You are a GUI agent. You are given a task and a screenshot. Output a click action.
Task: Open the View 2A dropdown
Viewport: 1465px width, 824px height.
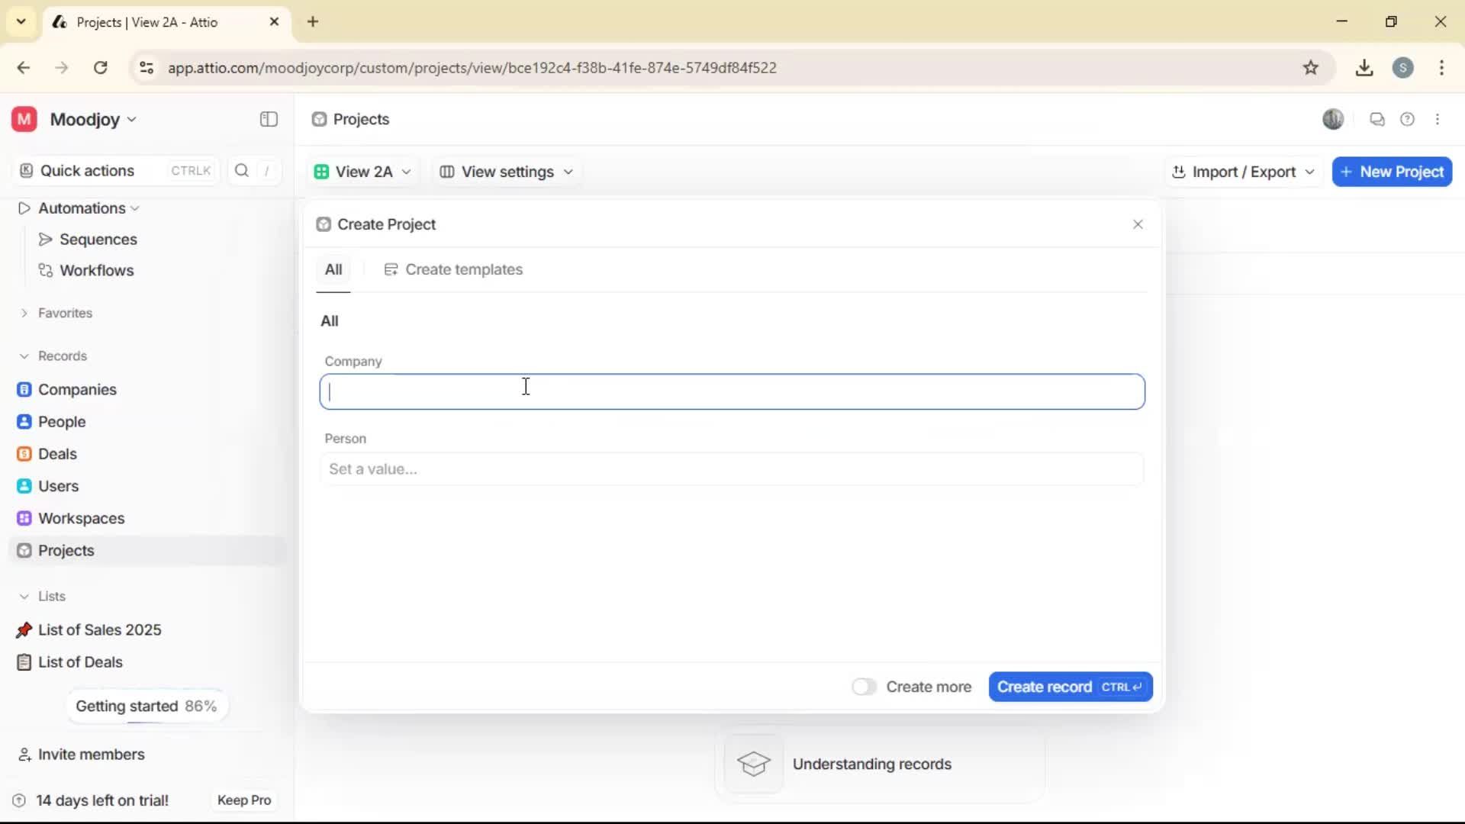point(363,172)
